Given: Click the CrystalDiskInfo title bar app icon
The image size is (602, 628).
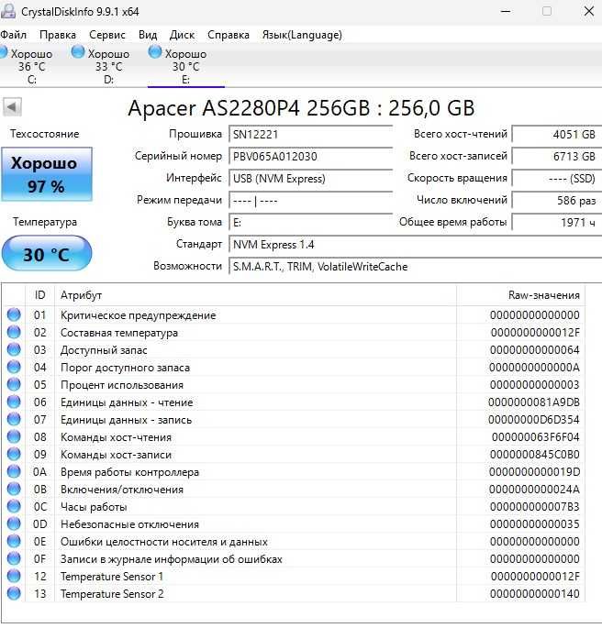Looking at the screenshot, I should (x=8, y=11).
